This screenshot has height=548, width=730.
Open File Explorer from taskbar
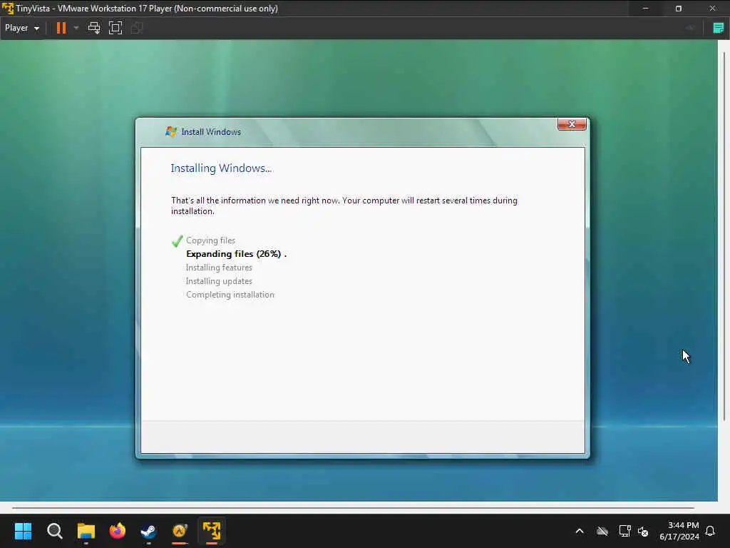(86, 531)
